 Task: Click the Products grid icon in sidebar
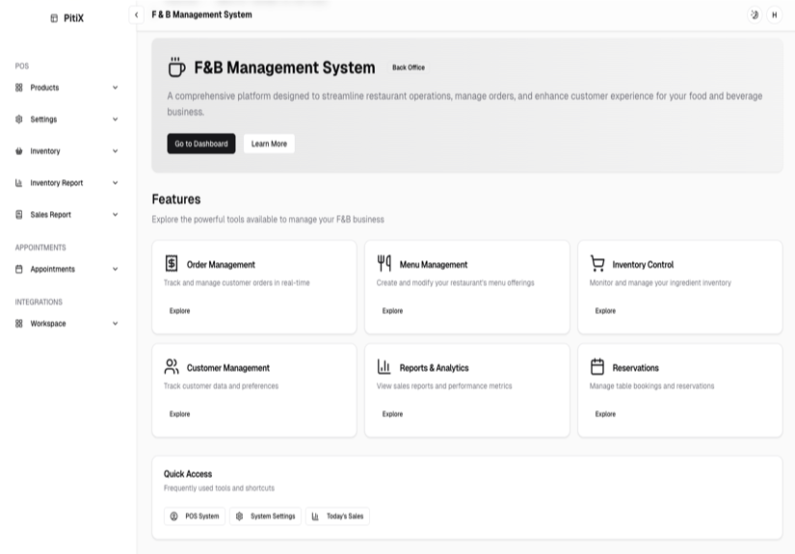click(18, 88)
